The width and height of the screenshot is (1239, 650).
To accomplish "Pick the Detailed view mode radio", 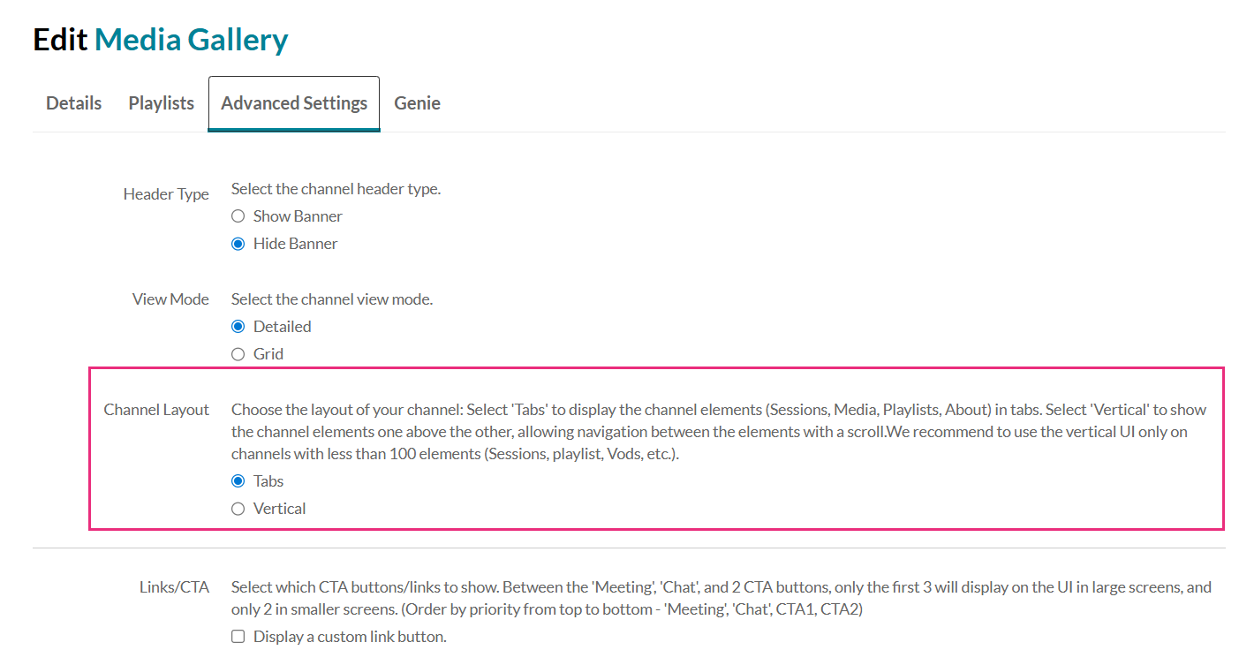I will click(238, 327).
